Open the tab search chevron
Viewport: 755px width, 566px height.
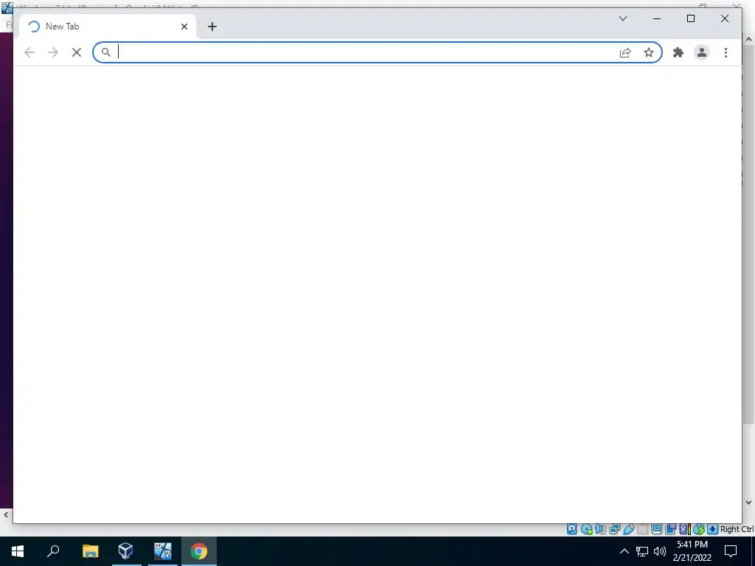click(622, 18)
